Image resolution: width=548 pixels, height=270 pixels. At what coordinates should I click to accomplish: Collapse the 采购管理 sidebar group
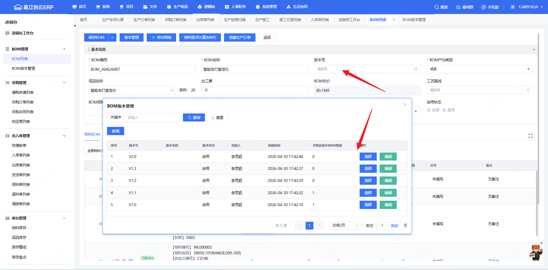pos(64,83)
